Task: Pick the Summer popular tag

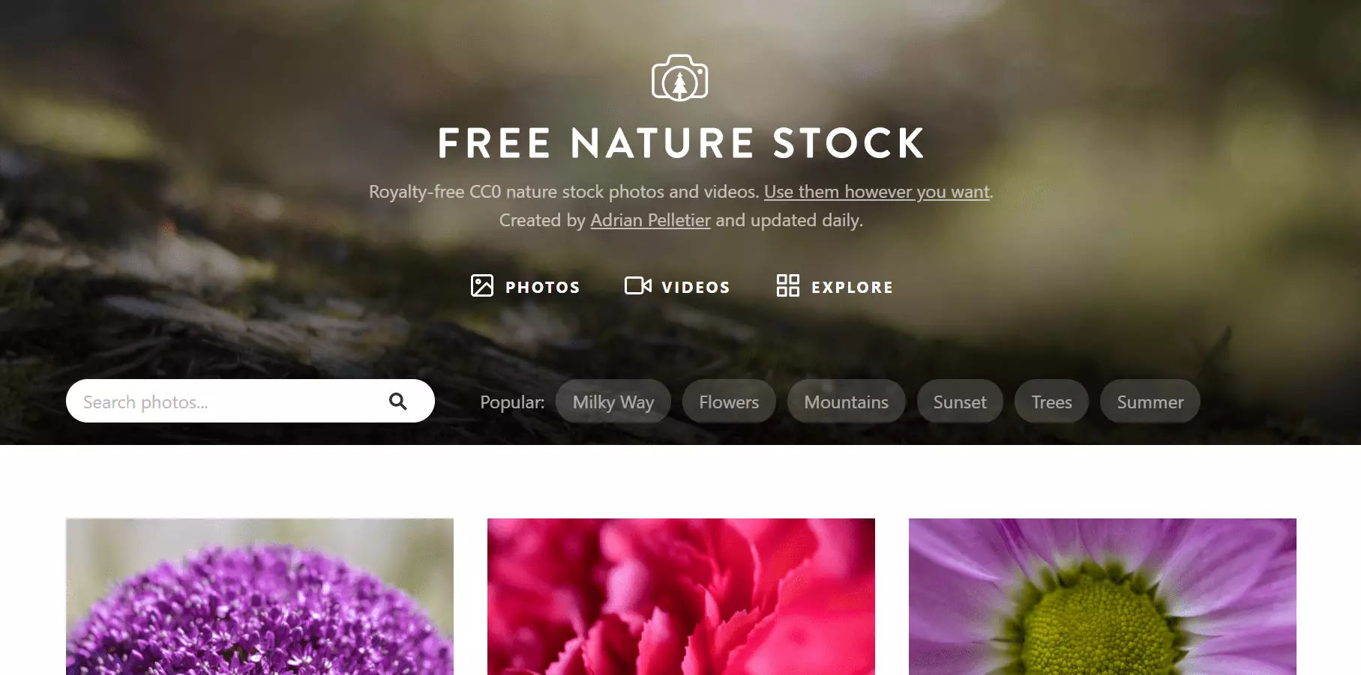Action: (x=1150, y=402)
